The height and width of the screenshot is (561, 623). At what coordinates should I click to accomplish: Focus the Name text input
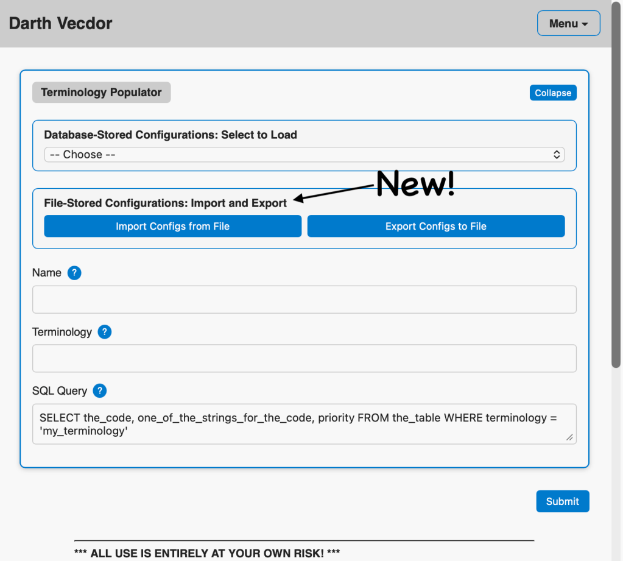point(304,300)
